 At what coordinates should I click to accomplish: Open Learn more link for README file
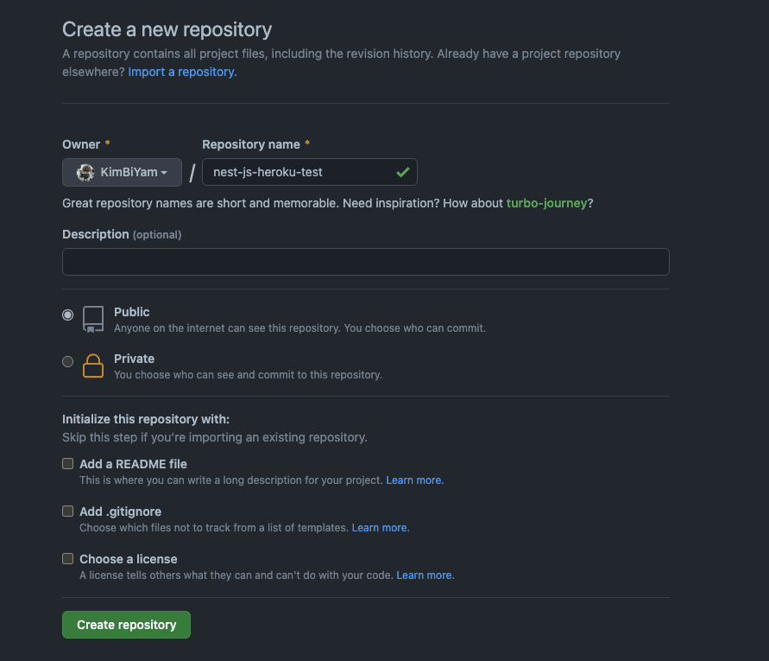coord(414,480)
